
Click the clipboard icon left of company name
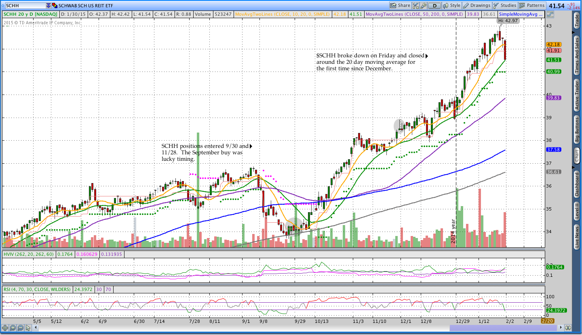point(55,6)
